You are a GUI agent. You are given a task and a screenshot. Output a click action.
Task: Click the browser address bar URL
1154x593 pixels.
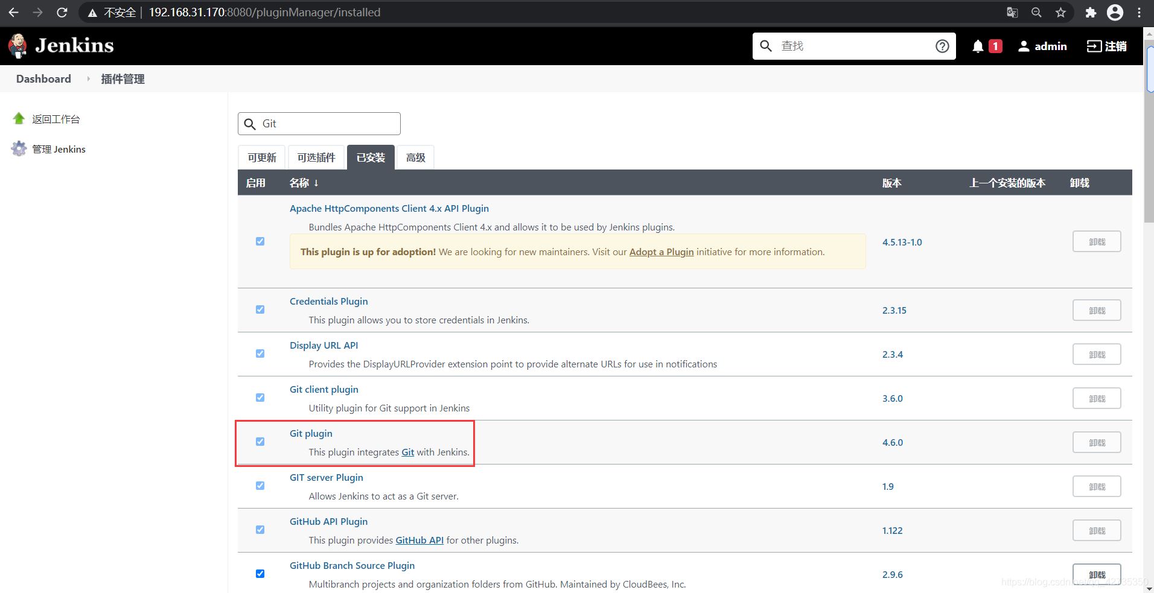click(x=264, y=12)
